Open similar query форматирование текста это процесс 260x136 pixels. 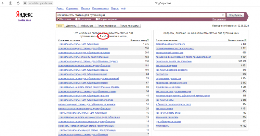coord(175,49)
